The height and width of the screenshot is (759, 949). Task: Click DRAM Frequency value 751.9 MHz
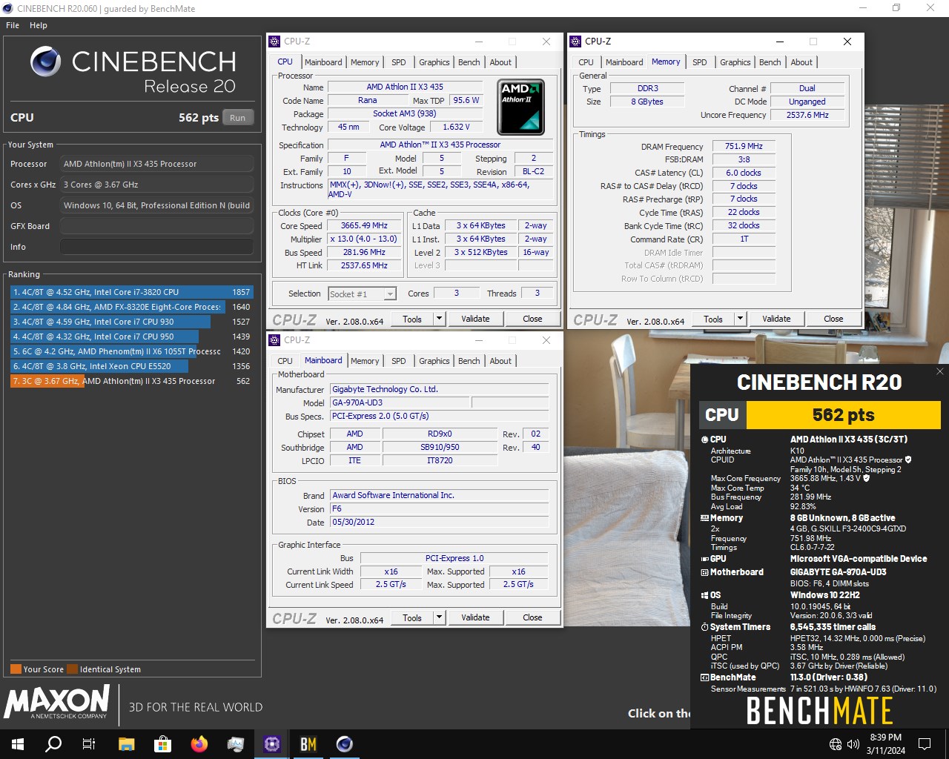coord(744,147)
